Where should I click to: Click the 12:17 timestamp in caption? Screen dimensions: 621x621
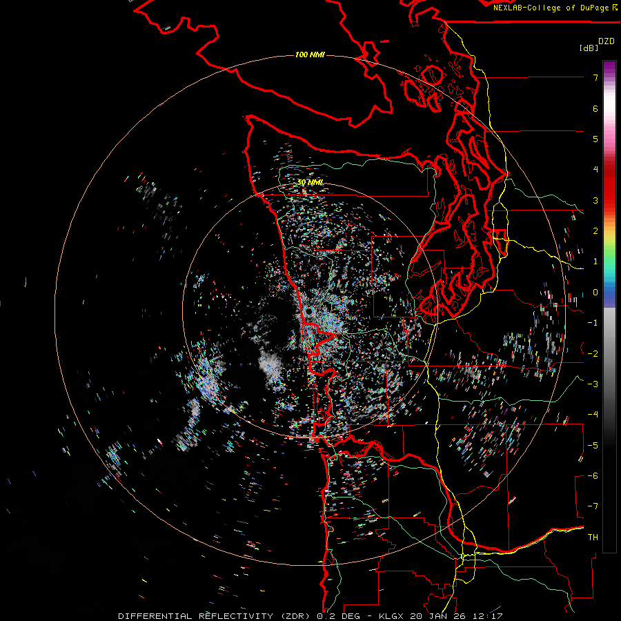click(x=487, y=616)
